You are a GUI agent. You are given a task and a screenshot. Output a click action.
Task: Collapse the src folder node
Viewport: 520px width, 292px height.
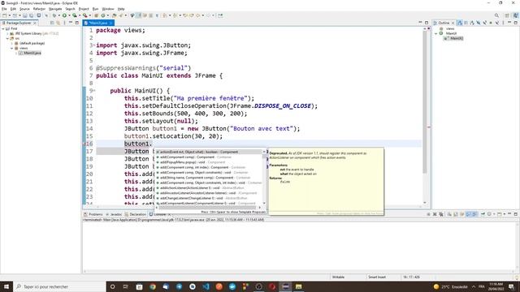tap(7, 38)
